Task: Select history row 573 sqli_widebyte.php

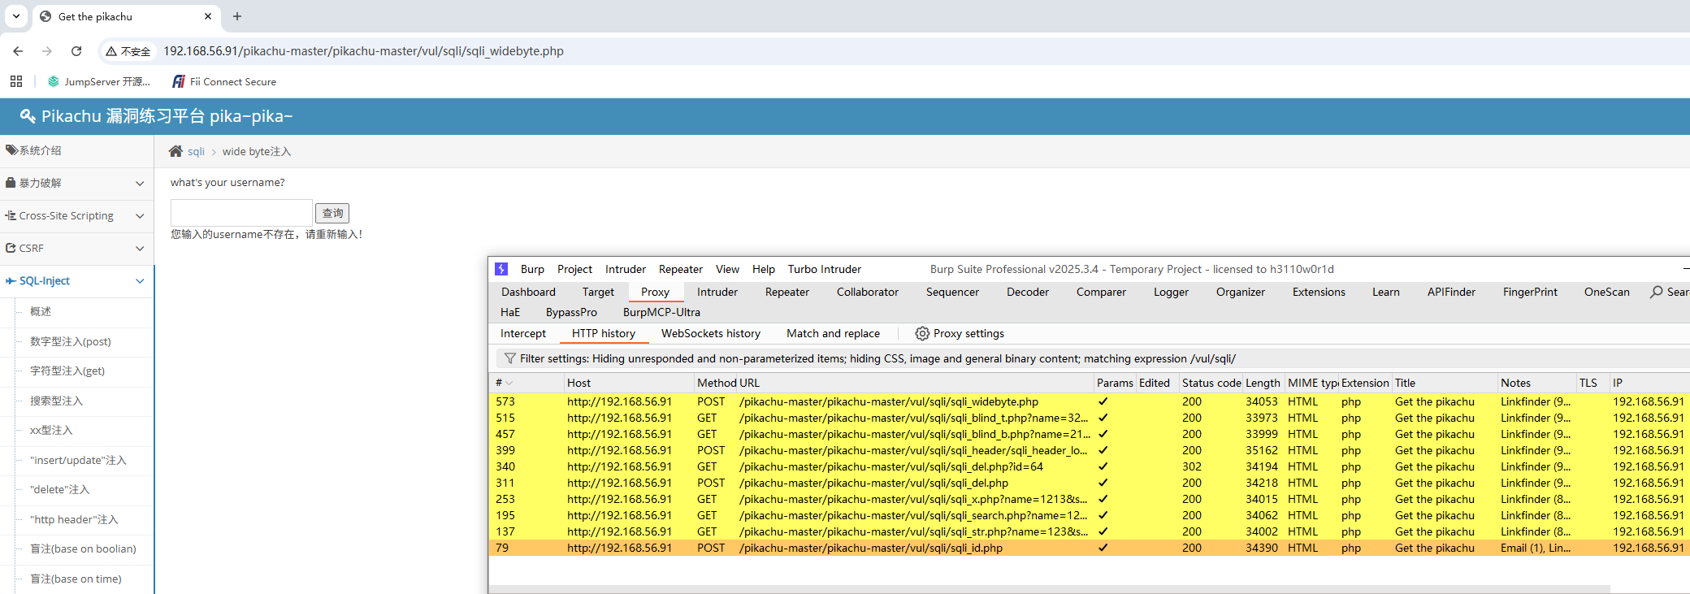Action: tap(1089, 401)
